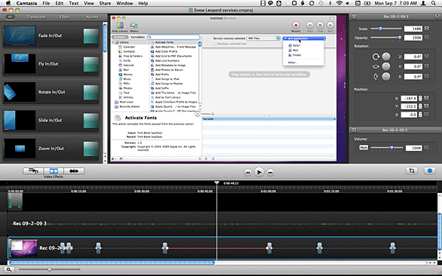Click the icon at right of the top properties header
The height and width of the screenshot is (276, 442).
(437, 17)
